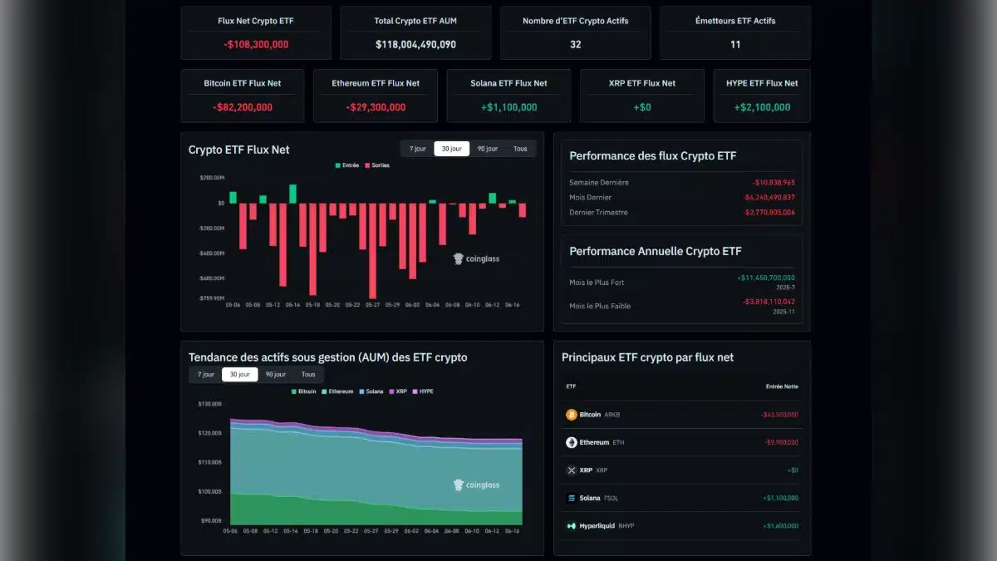Open the Nombre d'ETF Crypto Actifs card
This screenshot has width=997, height=561.
pos(576,33)
